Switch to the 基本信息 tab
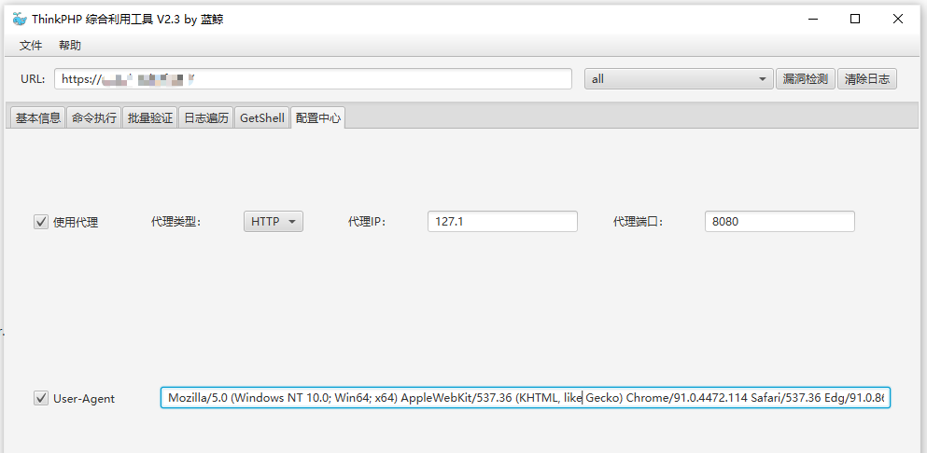 pos(38,118)
